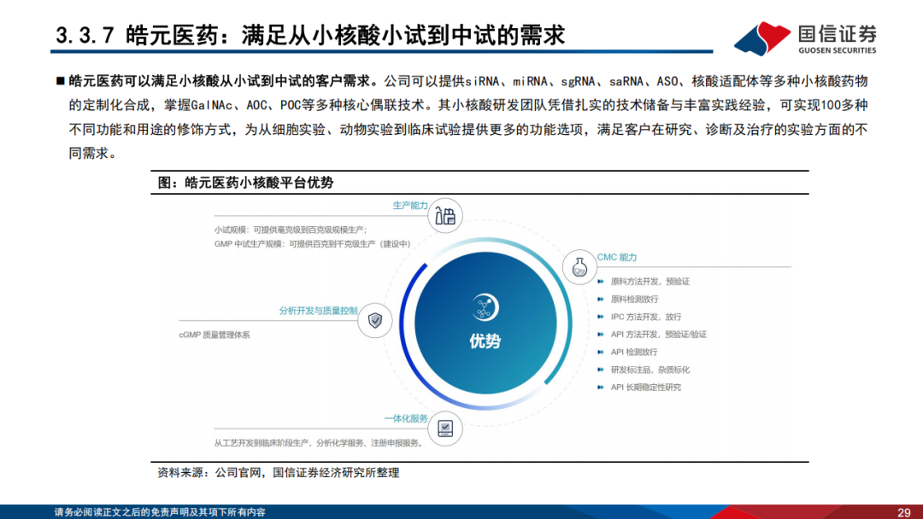Click the GUOSEN SECURITIES text
Viewport: 923px width, 519px height.
[x=838, y=50]
